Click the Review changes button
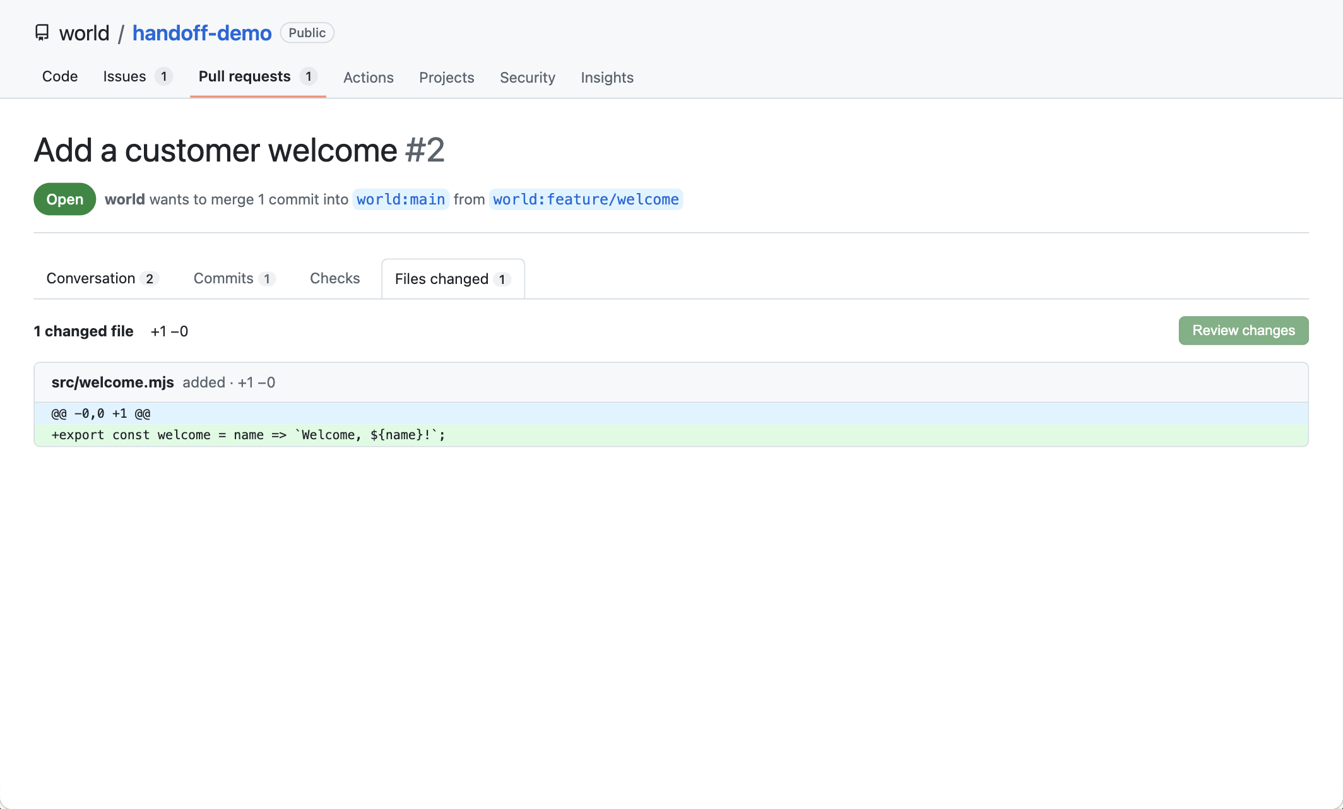This screenshot has width=1343, height=809. click(1243, 331)
